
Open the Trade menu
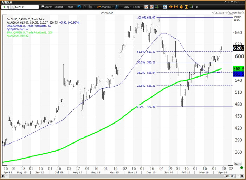pos(71,7)
